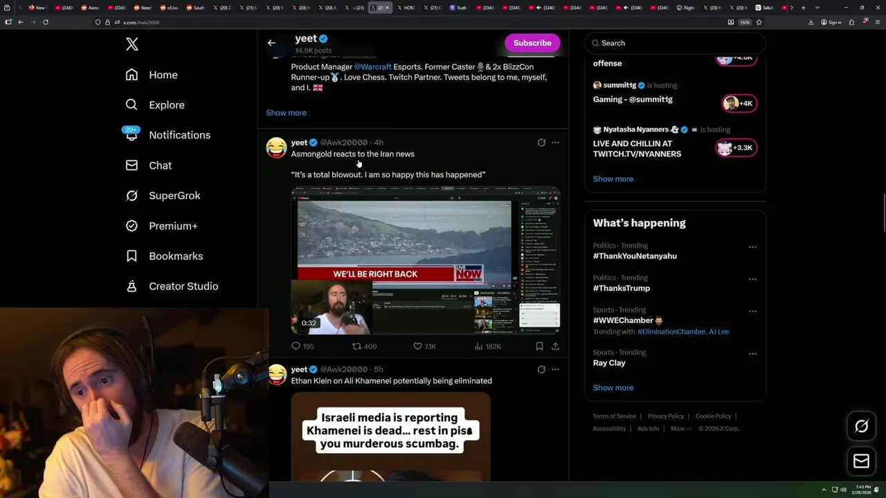Open options for Ray Clay trend
Image resolution: width=886 pixels, height=498 pixels.
coord(752,354)
